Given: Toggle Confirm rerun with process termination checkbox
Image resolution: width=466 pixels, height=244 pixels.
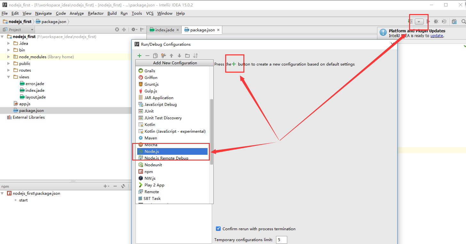Looking at the screenshot, I should tap(218, 229).
